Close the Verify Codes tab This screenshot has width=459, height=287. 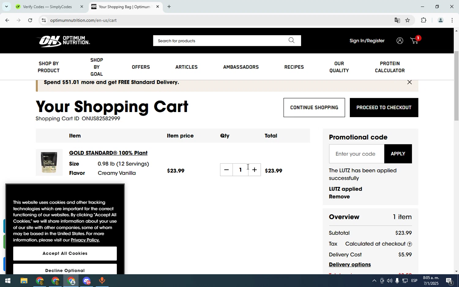tap(82, 6)
